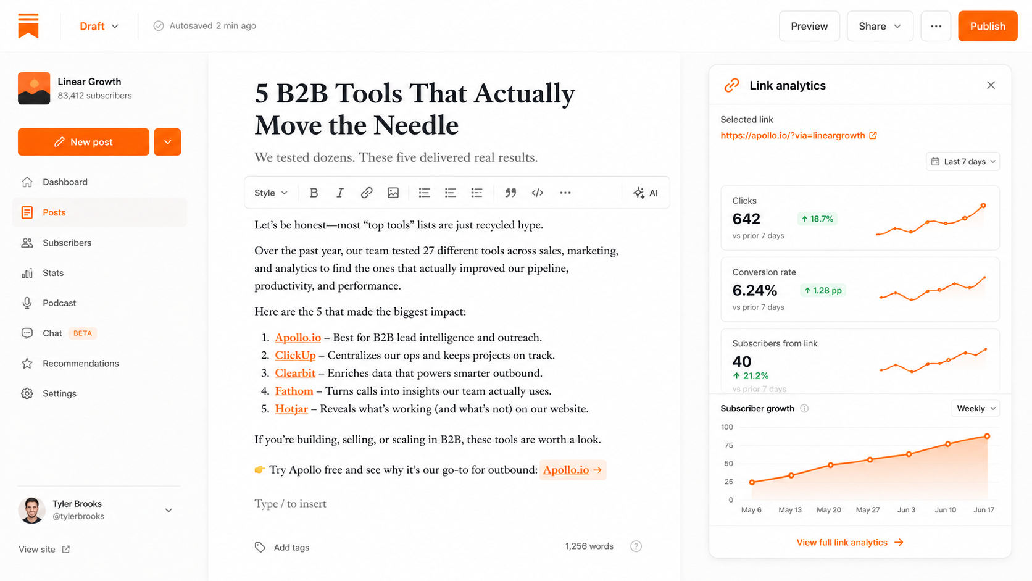Click the Hotjar link

[x=291, y=409]
